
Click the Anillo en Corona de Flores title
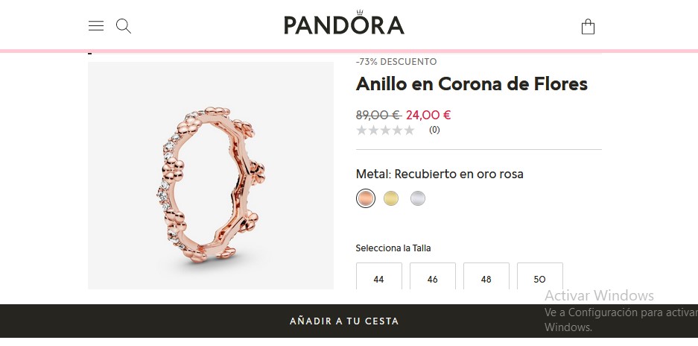(x=472, y=84)
